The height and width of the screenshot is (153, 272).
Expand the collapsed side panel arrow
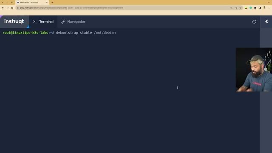click(x=266, y=22)
